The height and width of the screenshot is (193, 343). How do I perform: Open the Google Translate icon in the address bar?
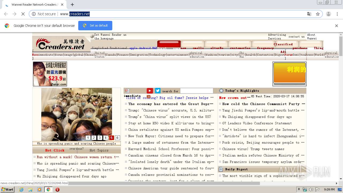309,14
